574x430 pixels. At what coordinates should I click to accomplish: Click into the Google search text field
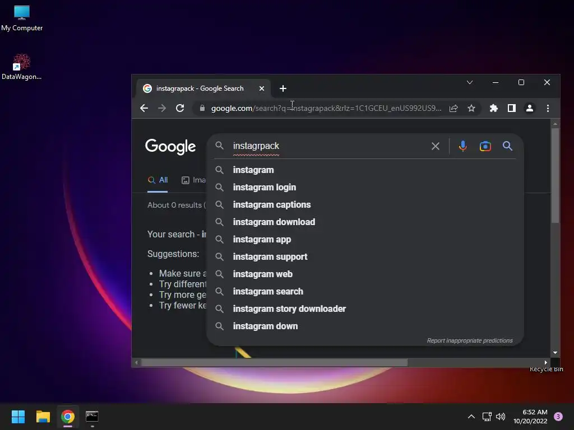[x=330, y=146]
